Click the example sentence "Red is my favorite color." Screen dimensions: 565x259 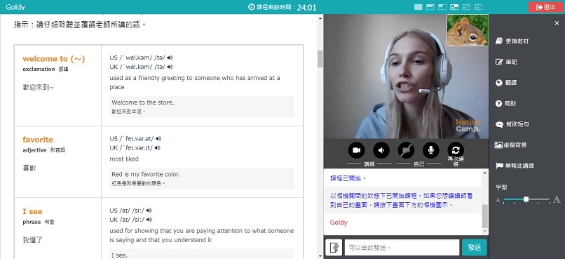(x=146, y=174)
